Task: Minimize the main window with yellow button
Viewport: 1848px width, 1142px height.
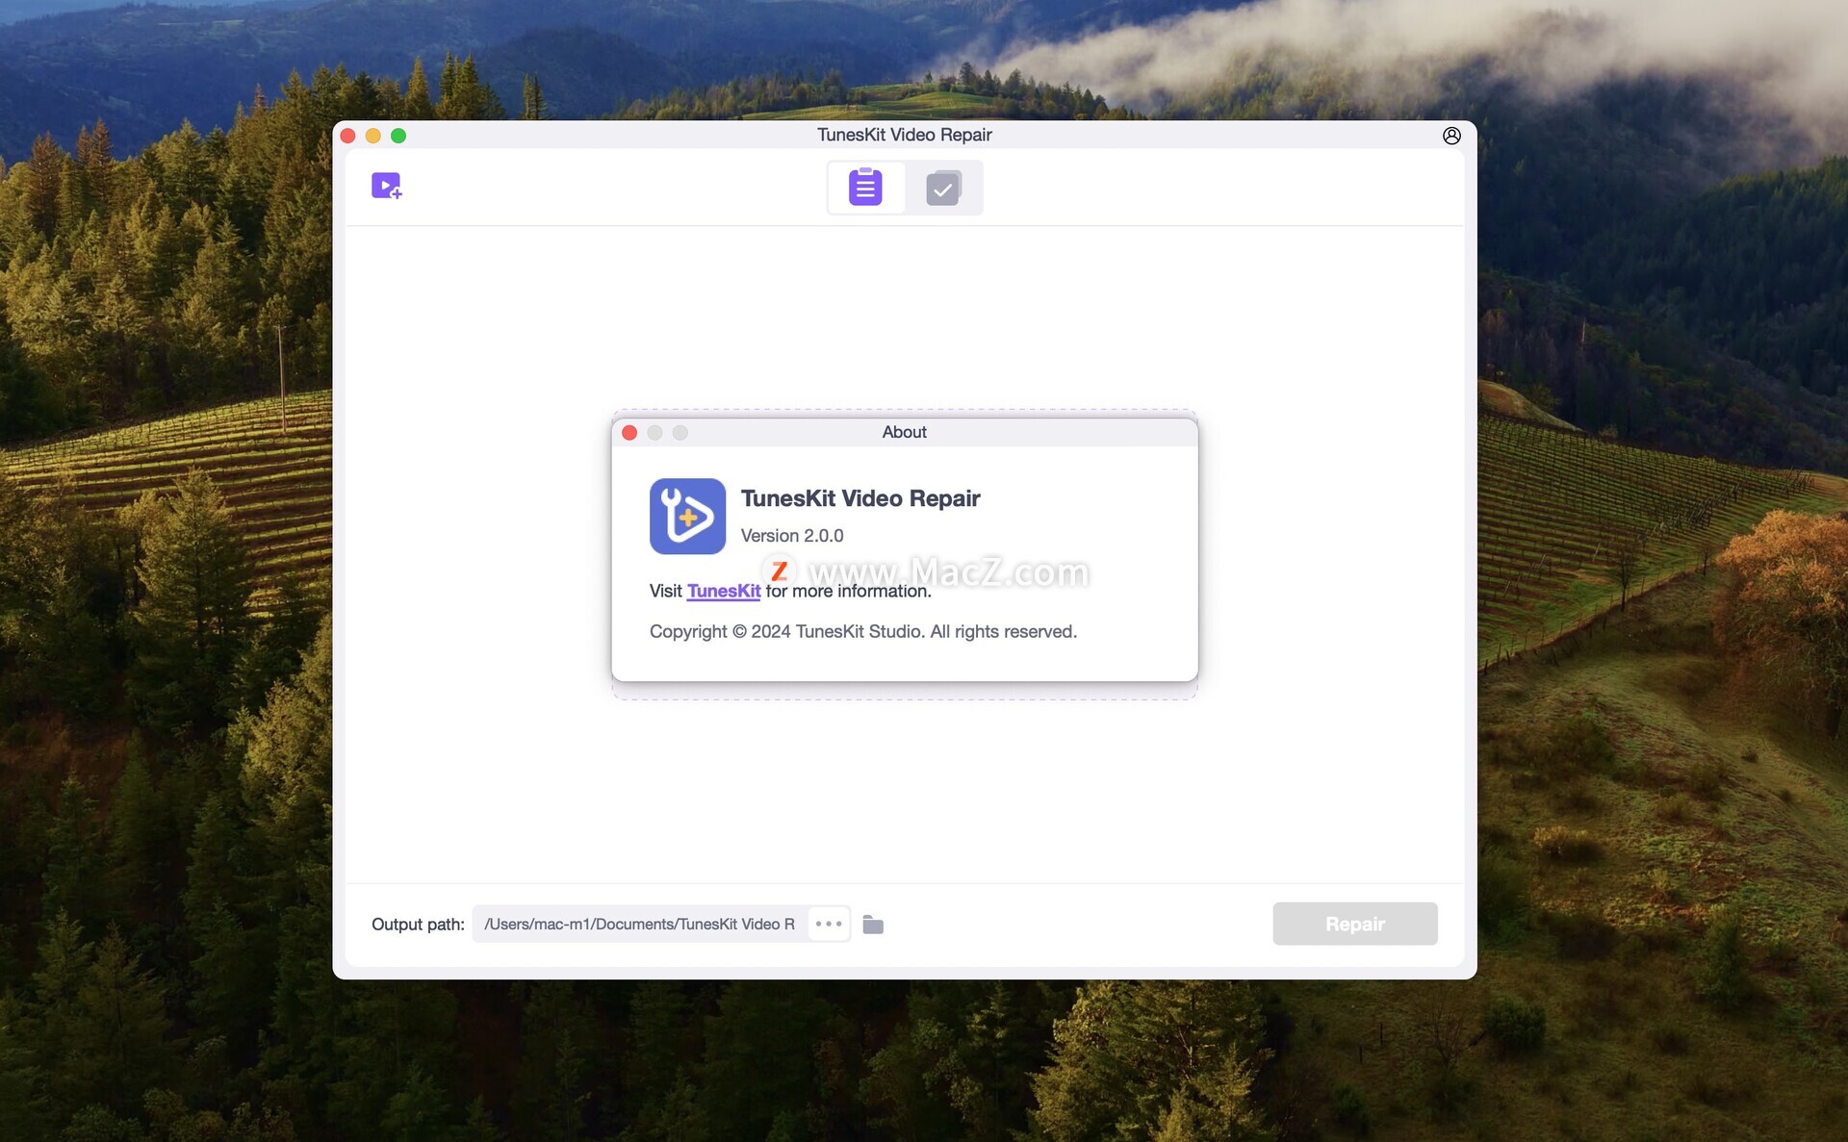Action: (x=373, y=136)
